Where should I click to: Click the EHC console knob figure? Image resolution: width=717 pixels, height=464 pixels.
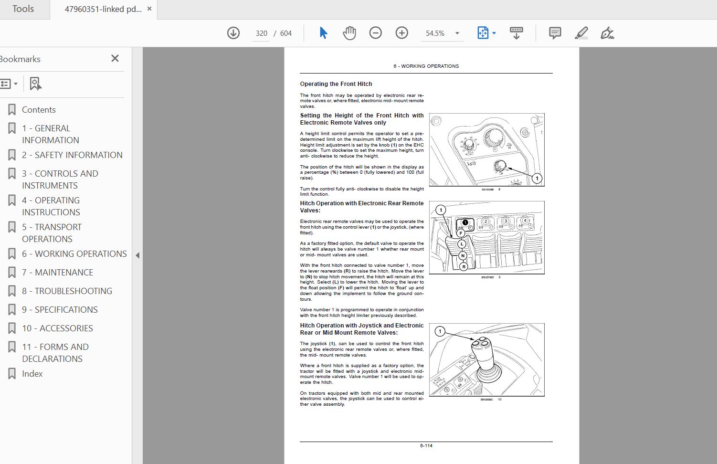point(486,150)
